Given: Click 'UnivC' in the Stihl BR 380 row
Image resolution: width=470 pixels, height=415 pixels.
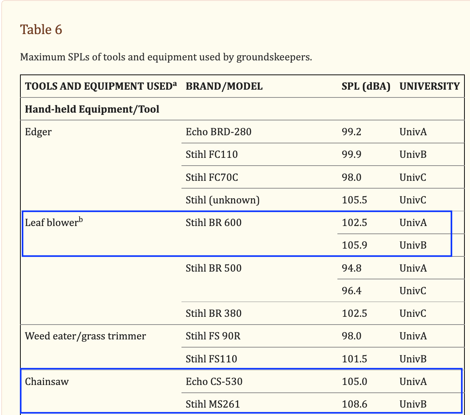Looking at the screenshot, I should [x=413, y=313].
